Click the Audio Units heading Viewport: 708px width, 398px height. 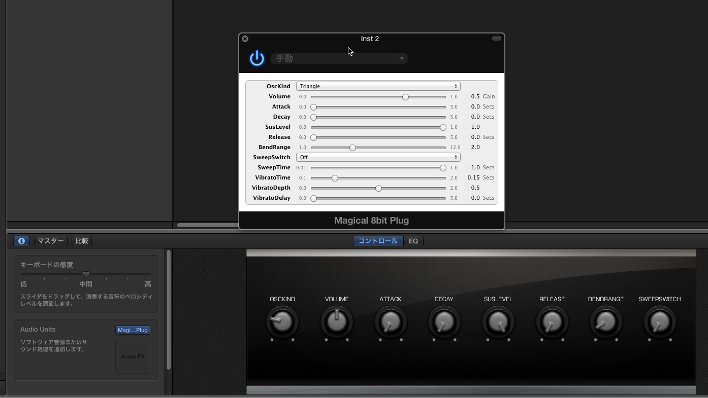38,330
